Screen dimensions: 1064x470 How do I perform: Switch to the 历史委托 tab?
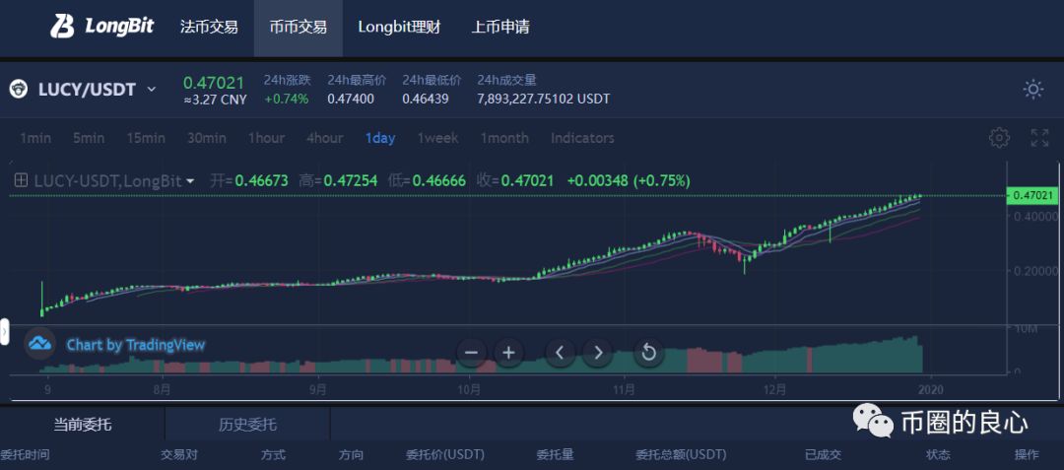247,426
